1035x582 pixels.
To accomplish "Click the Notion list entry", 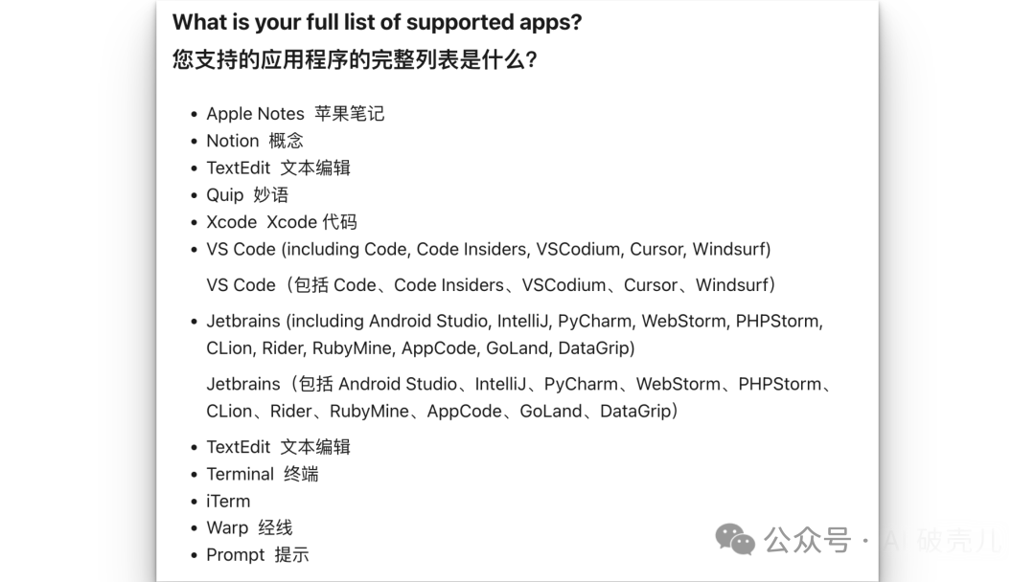I will coord(233,141).
